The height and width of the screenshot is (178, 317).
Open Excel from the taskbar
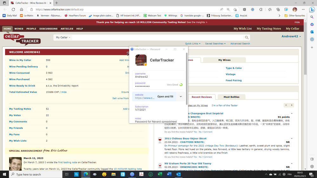[160, 174]
